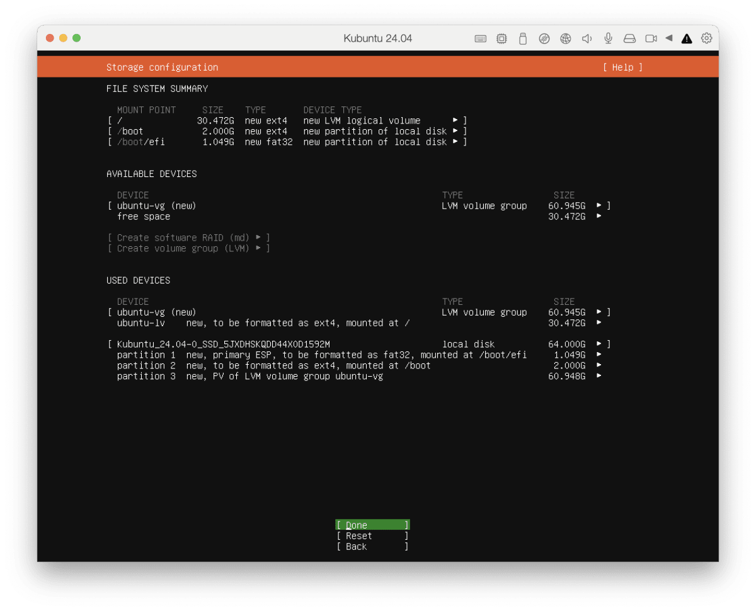Click Create software RAID (md)

coord(188,237)
